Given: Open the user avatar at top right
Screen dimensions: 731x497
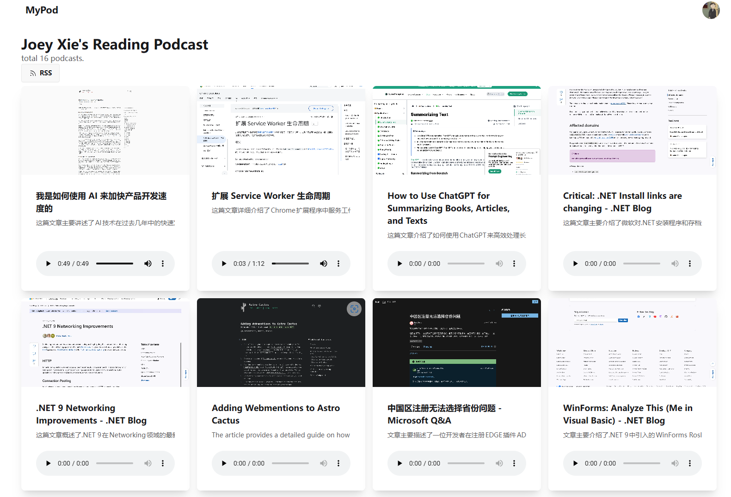Looking at the screenshot, I should 711,10.
